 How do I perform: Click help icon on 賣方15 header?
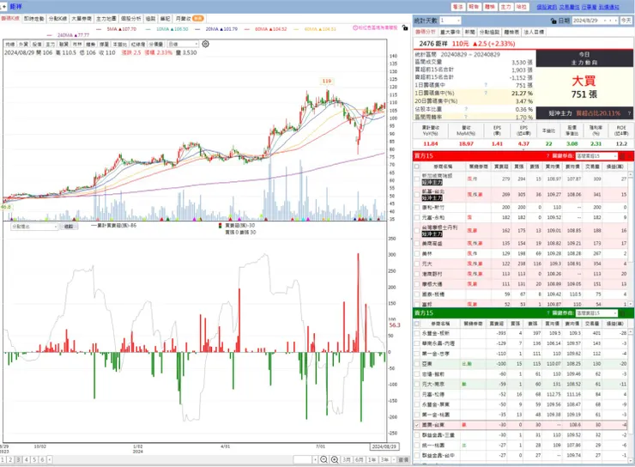548,313
